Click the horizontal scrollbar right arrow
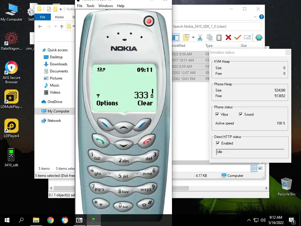The image size is (301, 226). pos(266,188)
